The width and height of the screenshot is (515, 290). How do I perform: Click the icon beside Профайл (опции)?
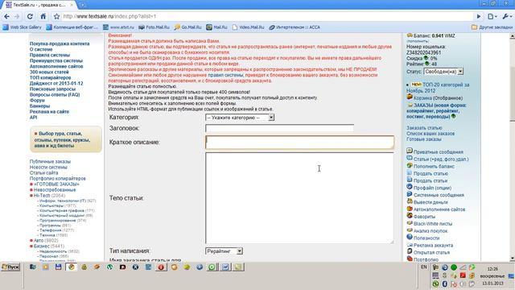(x=410, y=187)
